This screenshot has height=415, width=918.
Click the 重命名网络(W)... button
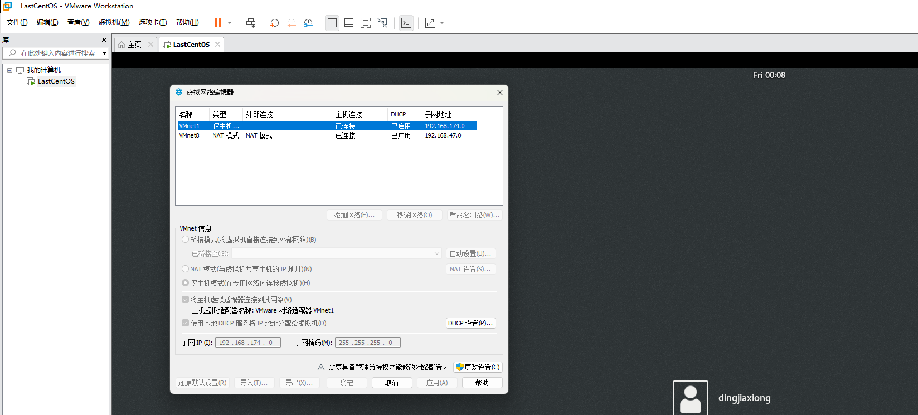(474, 215)
